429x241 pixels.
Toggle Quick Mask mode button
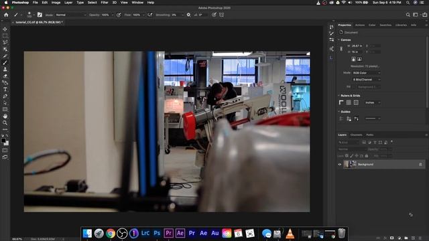pyautogui.click(x=5, y=150)
